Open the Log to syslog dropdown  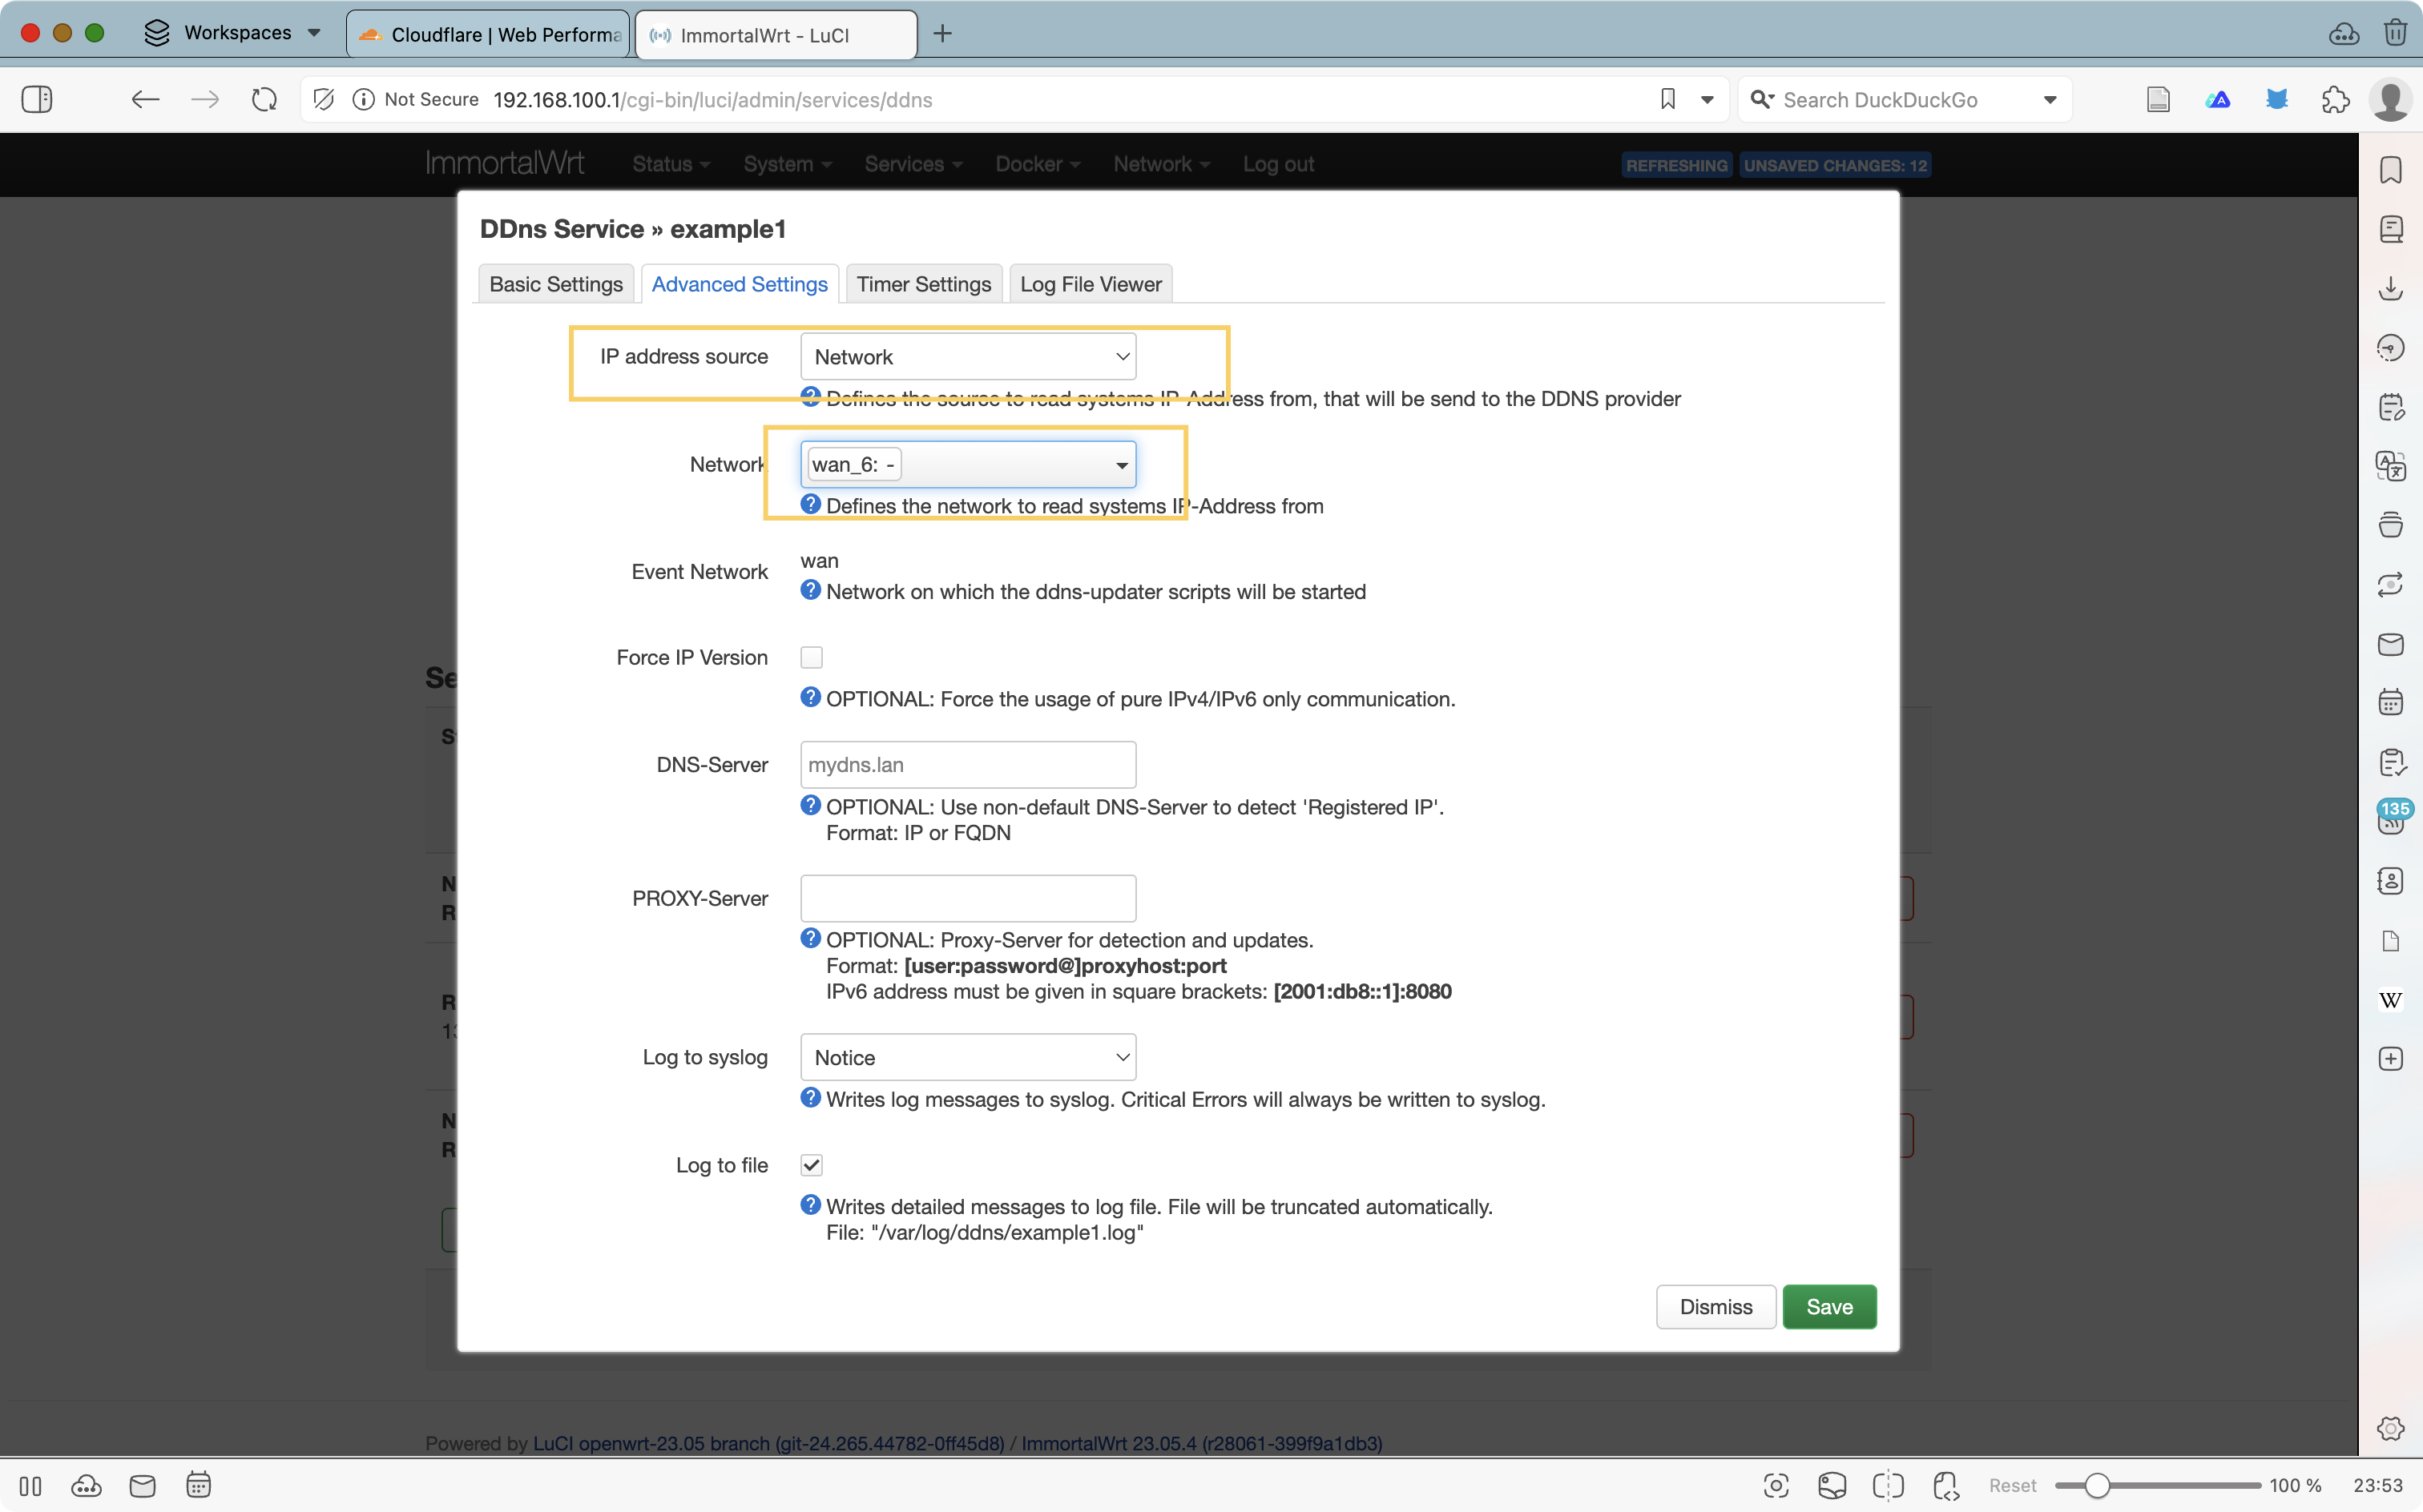(x=967, y=1057)
